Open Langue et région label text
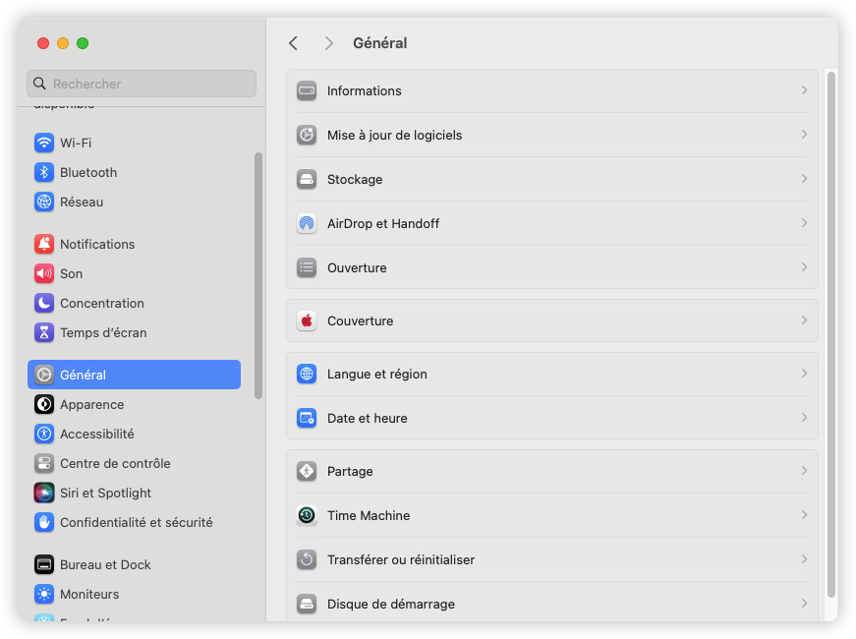Screen dimensions: 856x639 pos(377,375)
